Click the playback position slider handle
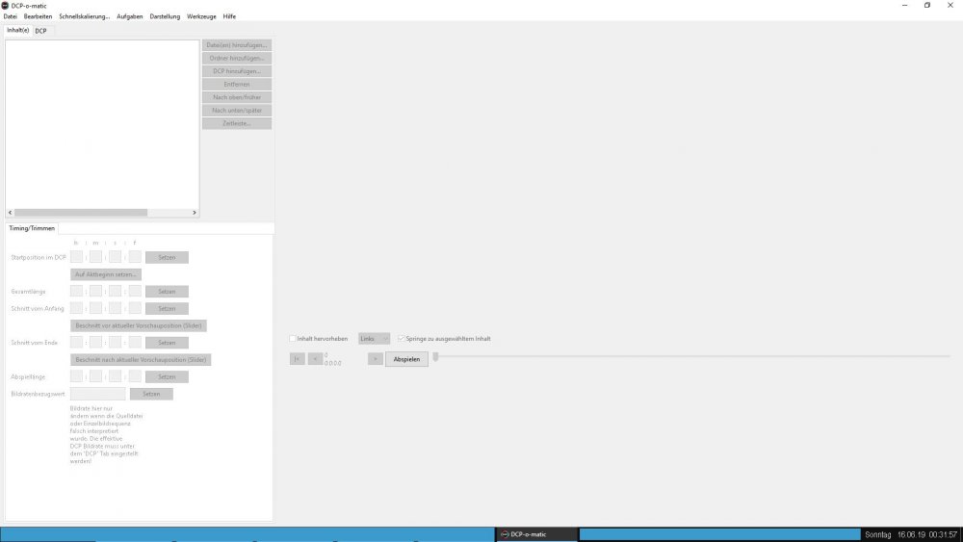Viewport: 963px width, 542px height. tap(435, 356)
